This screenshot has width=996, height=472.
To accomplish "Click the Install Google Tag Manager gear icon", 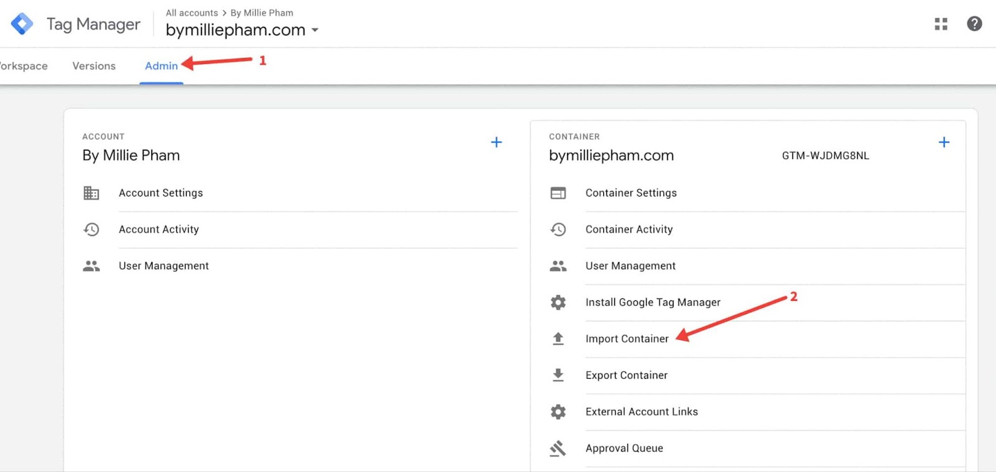I will point(558,302).
